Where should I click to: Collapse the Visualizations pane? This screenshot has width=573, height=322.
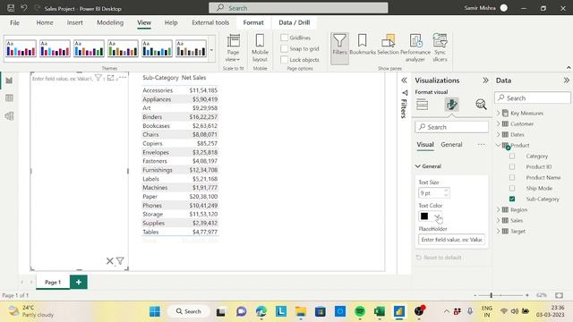coord(485,80)
